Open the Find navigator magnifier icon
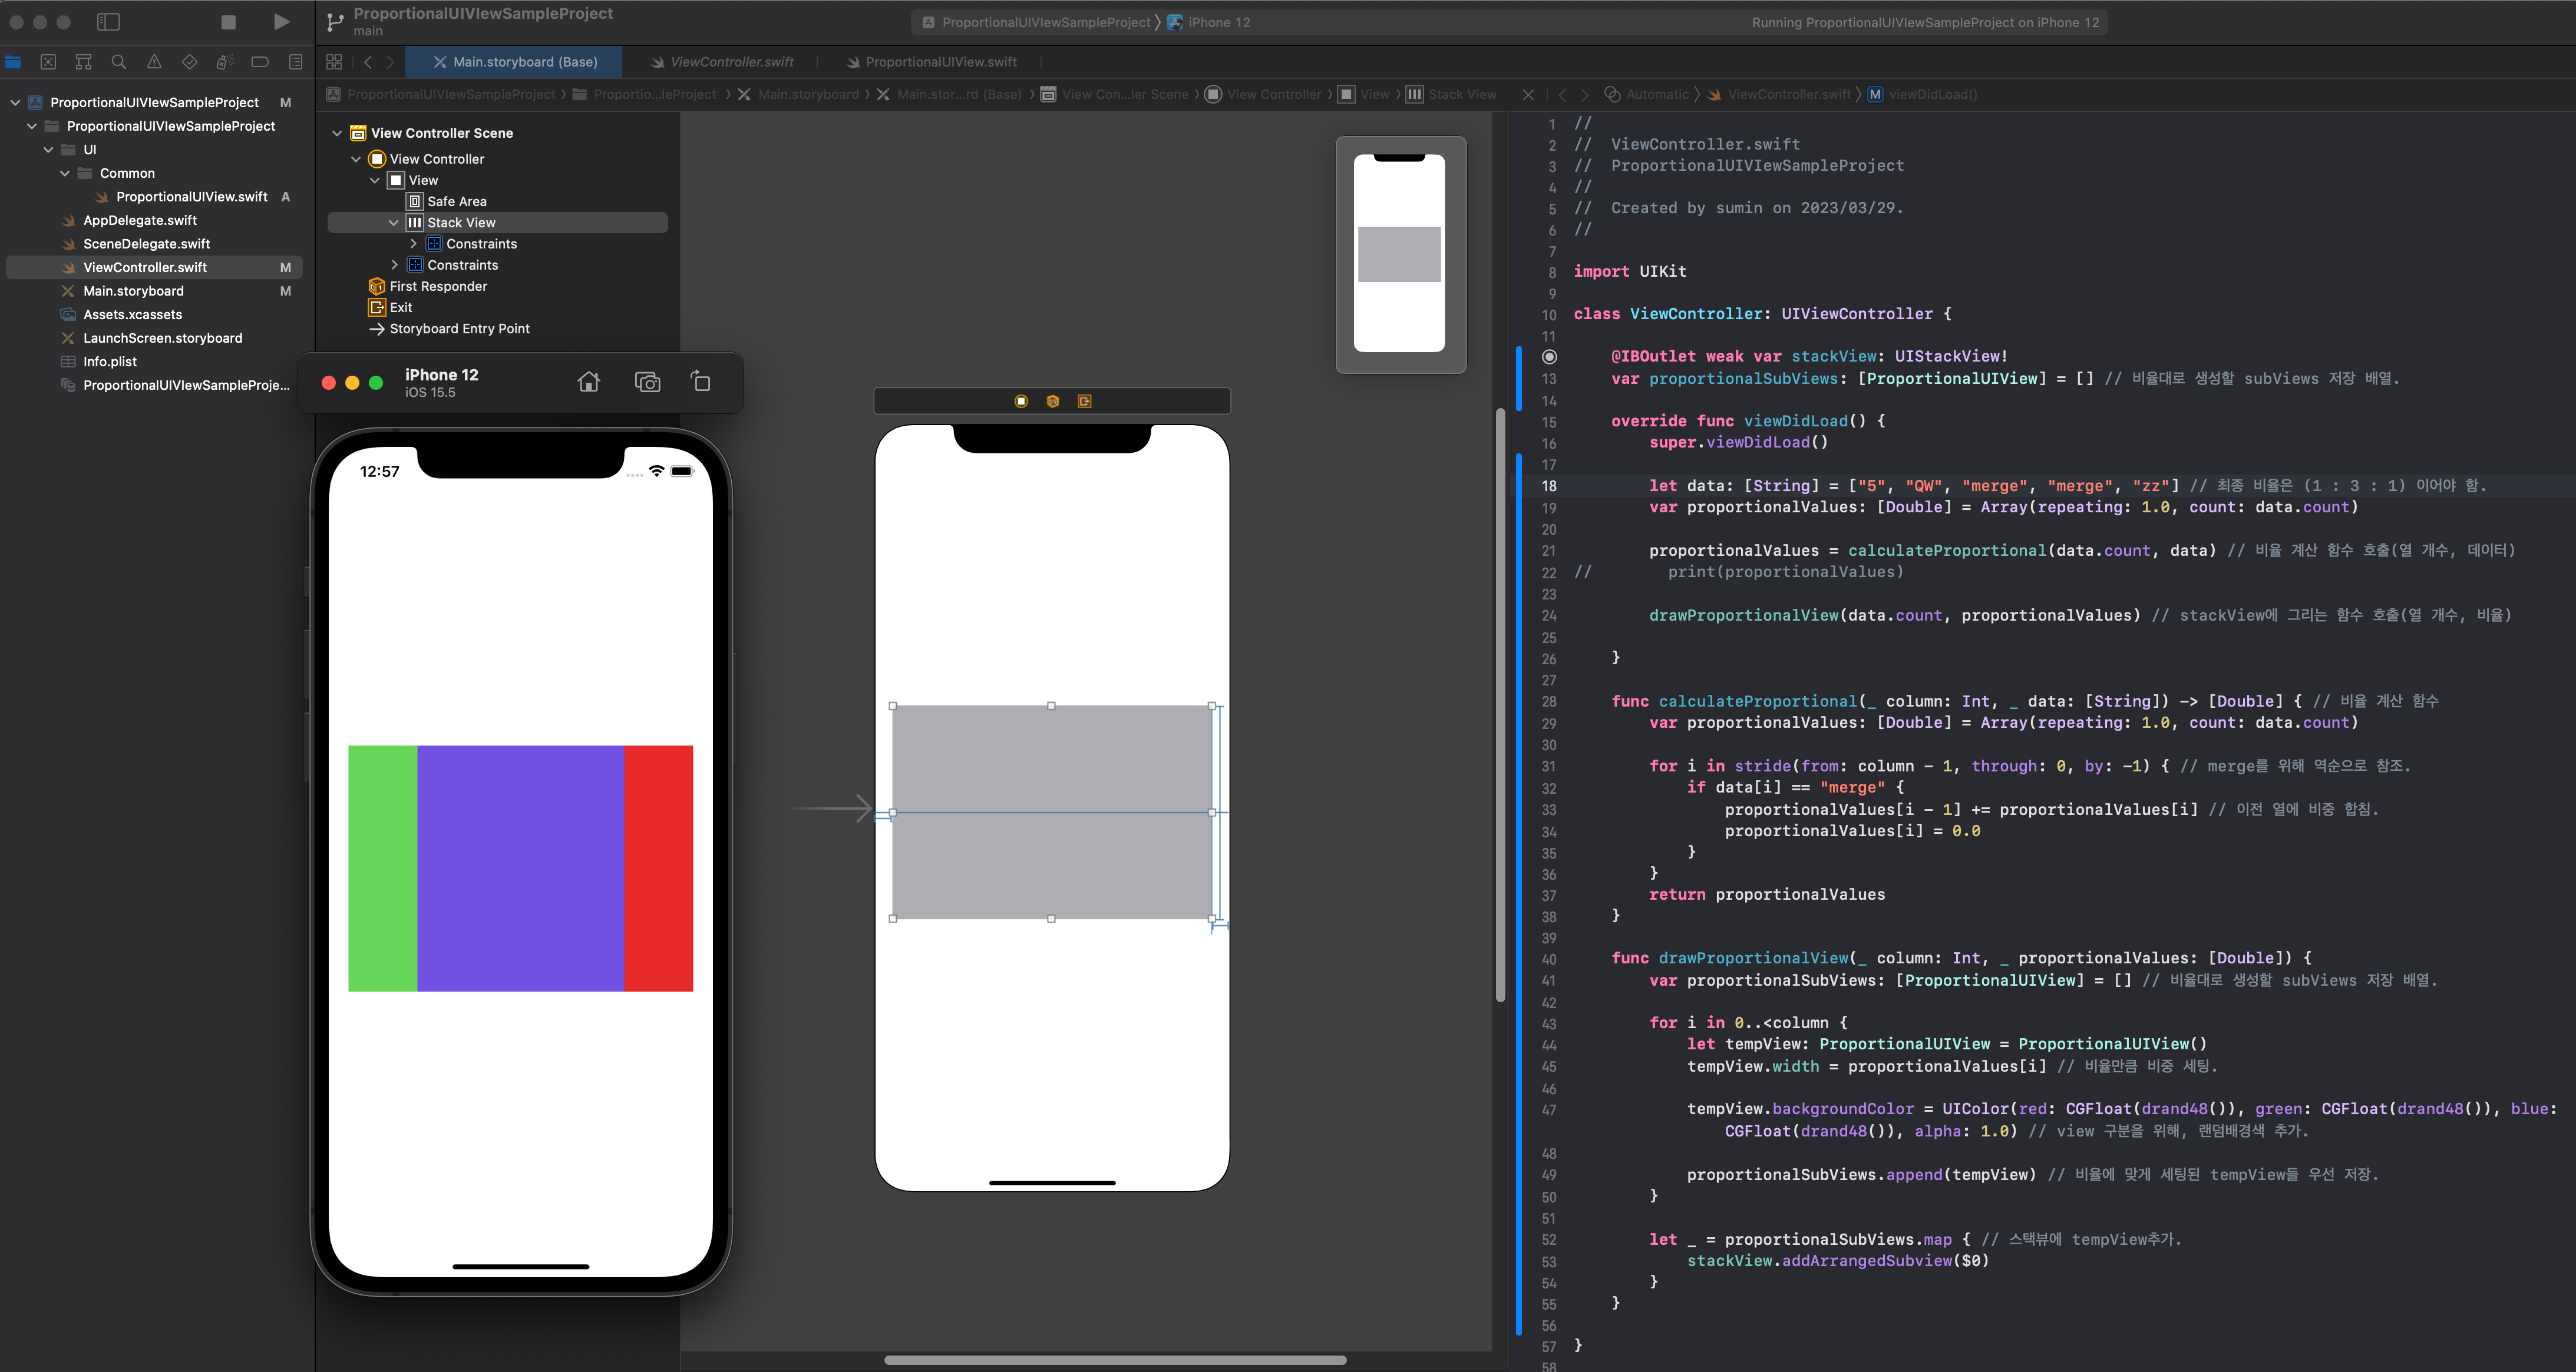The width and height of the screenshot is (2576, 1372). [118, 62]
